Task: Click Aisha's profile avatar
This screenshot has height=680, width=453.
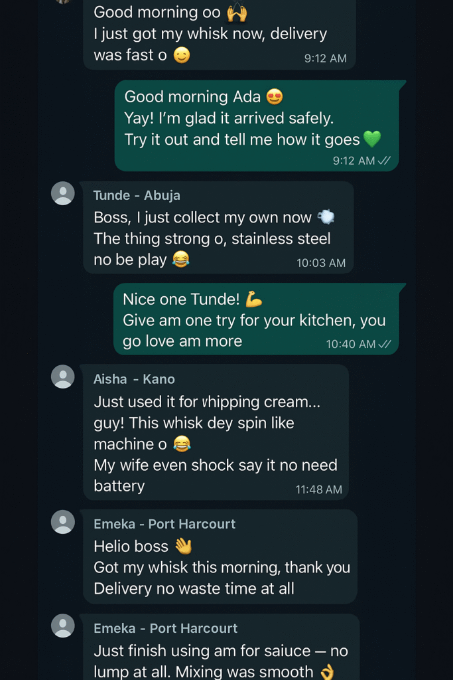Action: point(63,377)
